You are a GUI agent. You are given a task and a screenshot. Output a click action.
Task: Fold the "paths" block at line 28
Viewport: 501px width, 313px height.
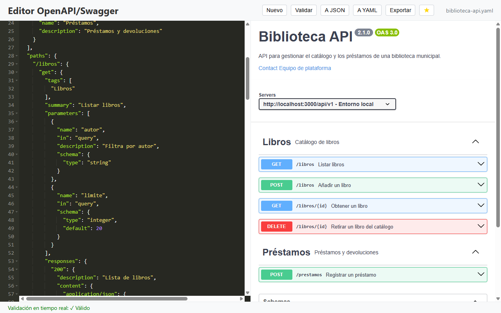(17, 56)
